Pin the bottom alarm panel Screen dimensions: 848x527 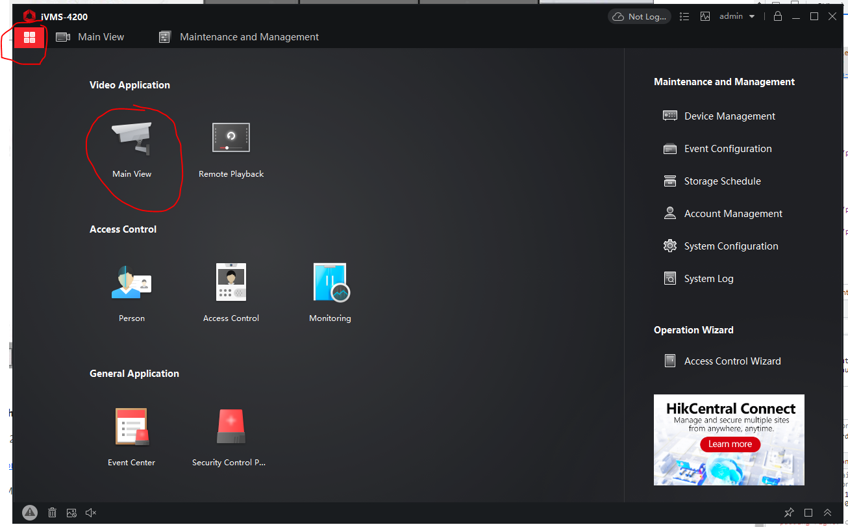789,513
